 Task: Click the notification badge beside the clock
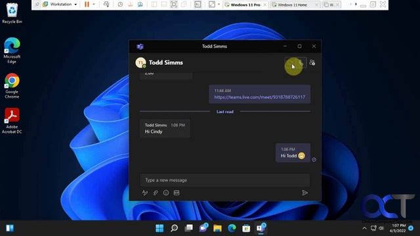tap(411, 228)
